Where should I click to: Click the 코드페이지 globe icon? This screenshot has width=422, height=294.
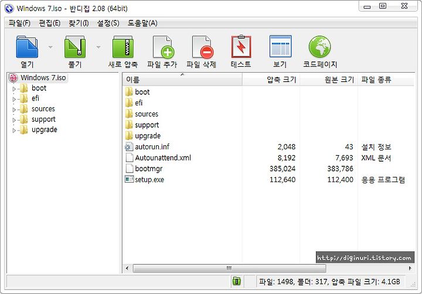pyautogui.click(x=320, y=46)
